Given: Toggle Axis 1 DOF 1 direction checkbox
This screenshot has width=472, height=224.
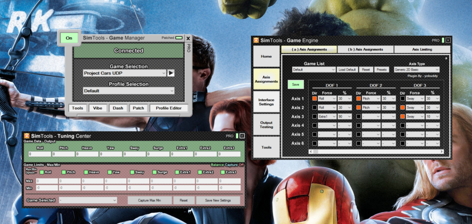Looking at the screenshot, I should tap(314, 98).
